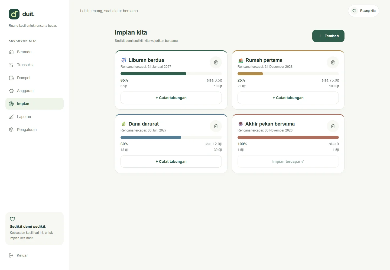Delete the Liburan berdua goal

click(216, 62)
